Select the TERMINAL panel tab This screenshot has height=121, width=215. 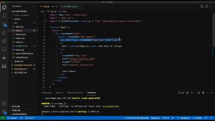91,93
